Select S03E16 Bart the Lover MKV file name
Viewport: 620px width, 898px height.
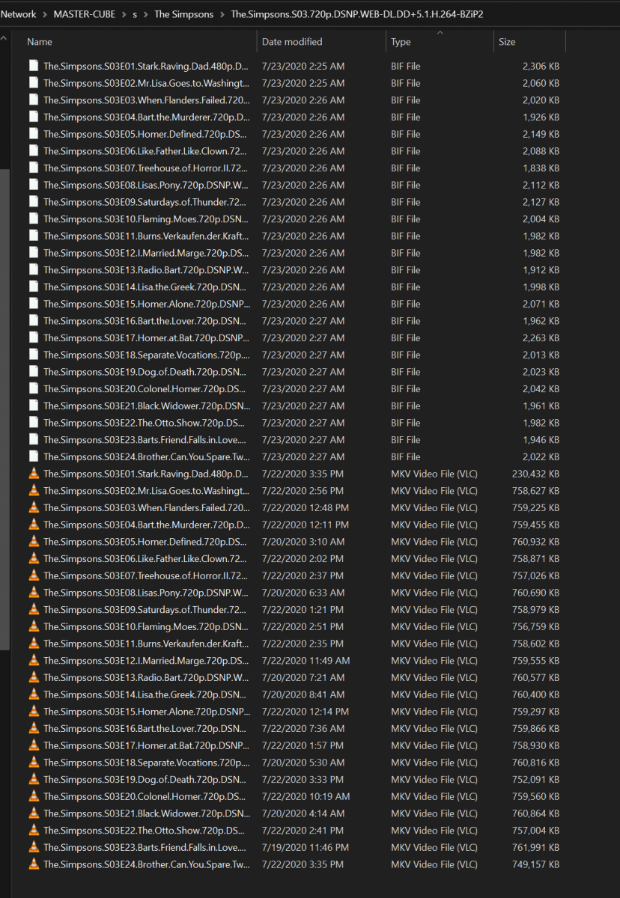(x=146, y=728)
